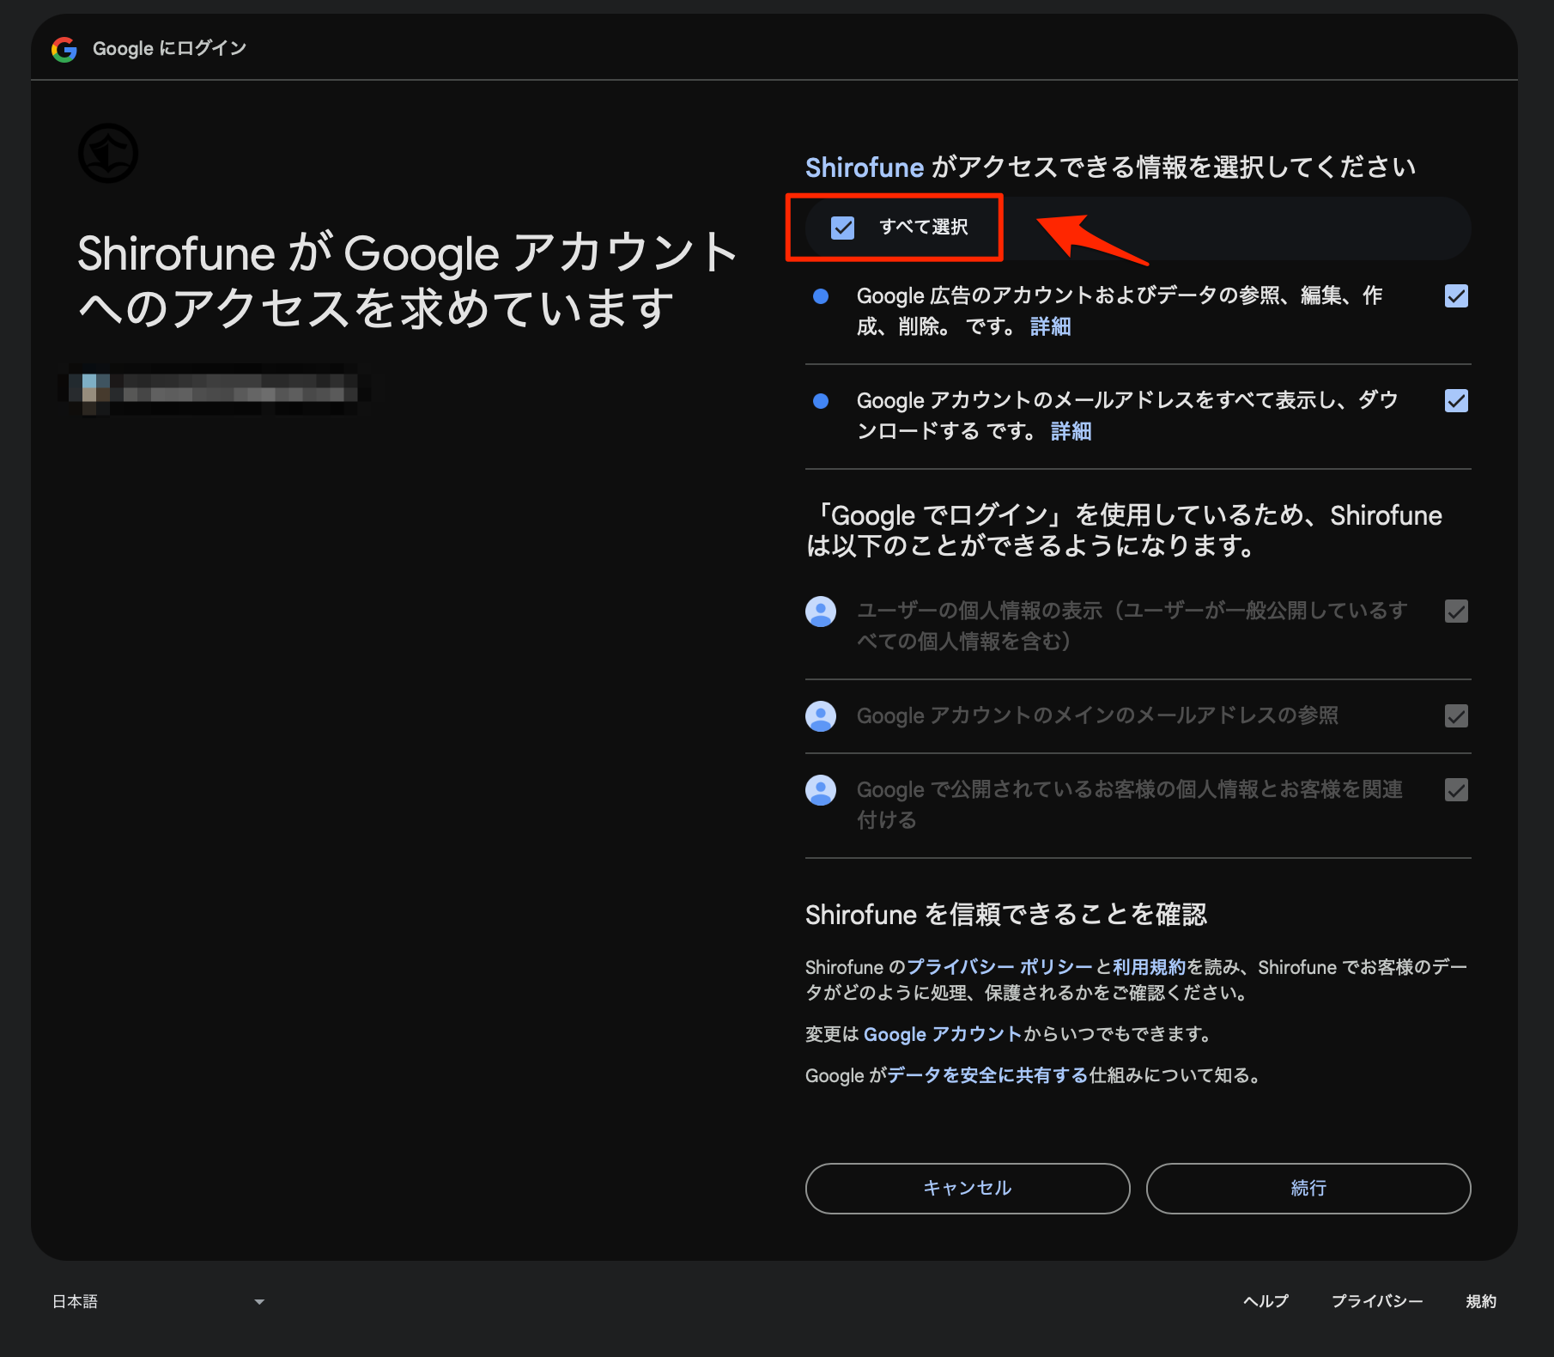The width and height of the screenshot is (1554, 1357).
Task: Open the データを安全に共有する link
Action: 988,1075
